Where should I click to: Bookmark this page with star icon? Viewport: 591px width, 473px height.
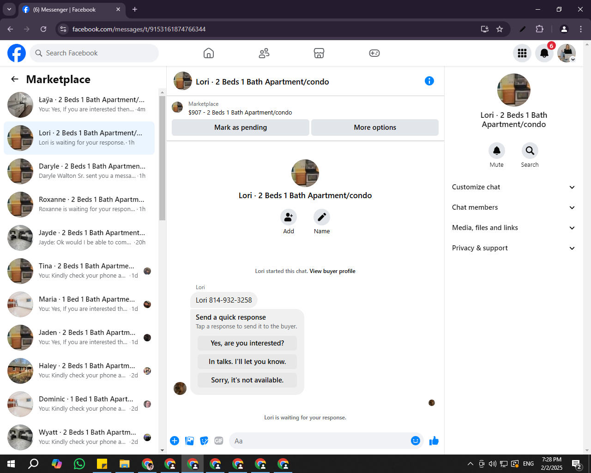[x=500, y=29]
